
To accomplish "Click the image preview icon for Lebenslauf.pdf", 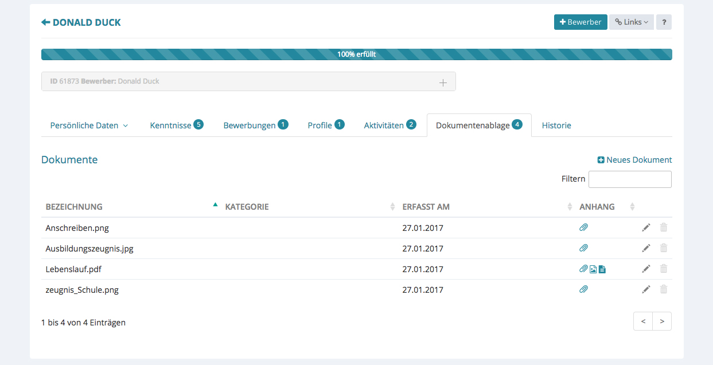I will click(593, 269).
